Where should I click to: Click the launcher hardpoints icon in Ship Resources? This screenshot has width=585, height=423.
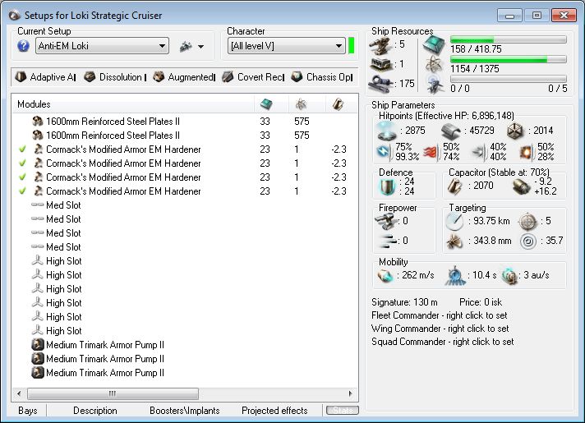point(381,64)
